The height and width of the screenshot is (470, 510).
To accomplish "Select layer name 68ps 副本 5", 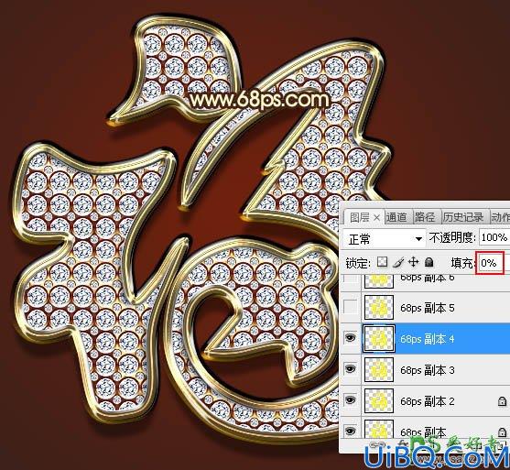I will point(428,308).
